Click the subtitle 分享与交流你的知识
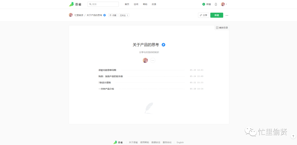Image resolution: width=297 pixels, height=145 pixels. 149,52
